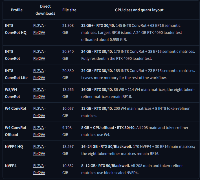Click the Direct downloads column header
200x180 pixels.
click(45, 10)
